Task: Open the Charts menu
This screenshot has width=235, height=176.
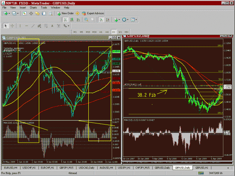Action: (33, 8)
